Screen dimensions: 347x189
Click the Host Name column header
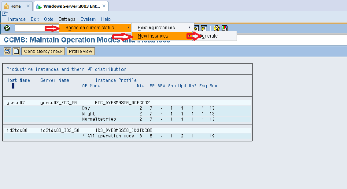click(x=18, y=80)
